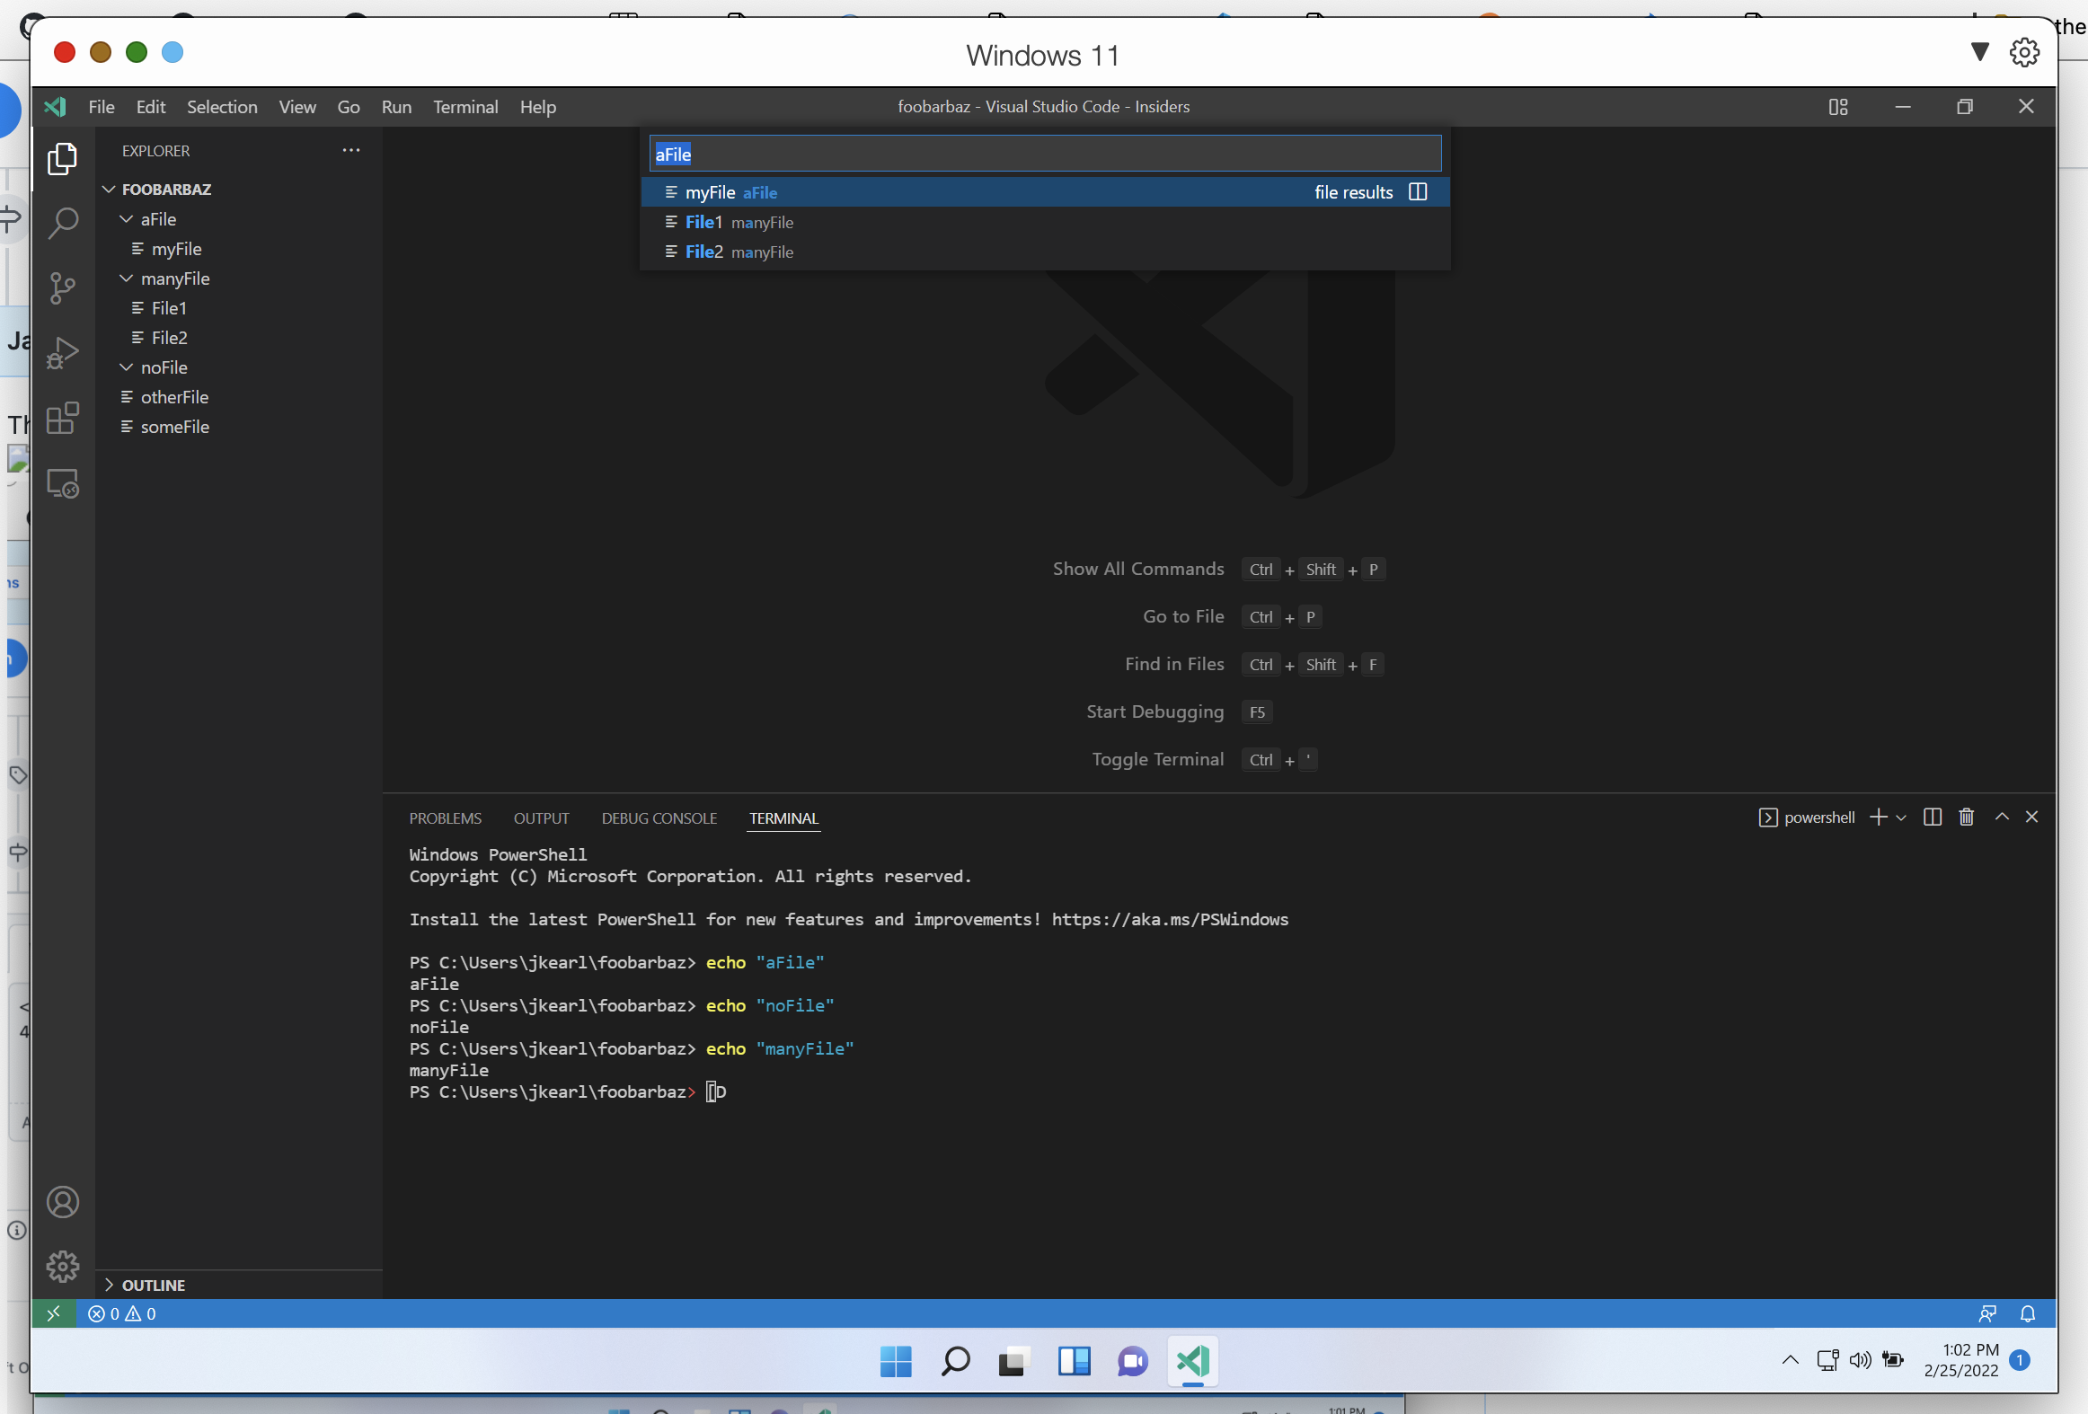Toggle the customize layout button
The image size is (2088, 1414).
(1838, 107)
